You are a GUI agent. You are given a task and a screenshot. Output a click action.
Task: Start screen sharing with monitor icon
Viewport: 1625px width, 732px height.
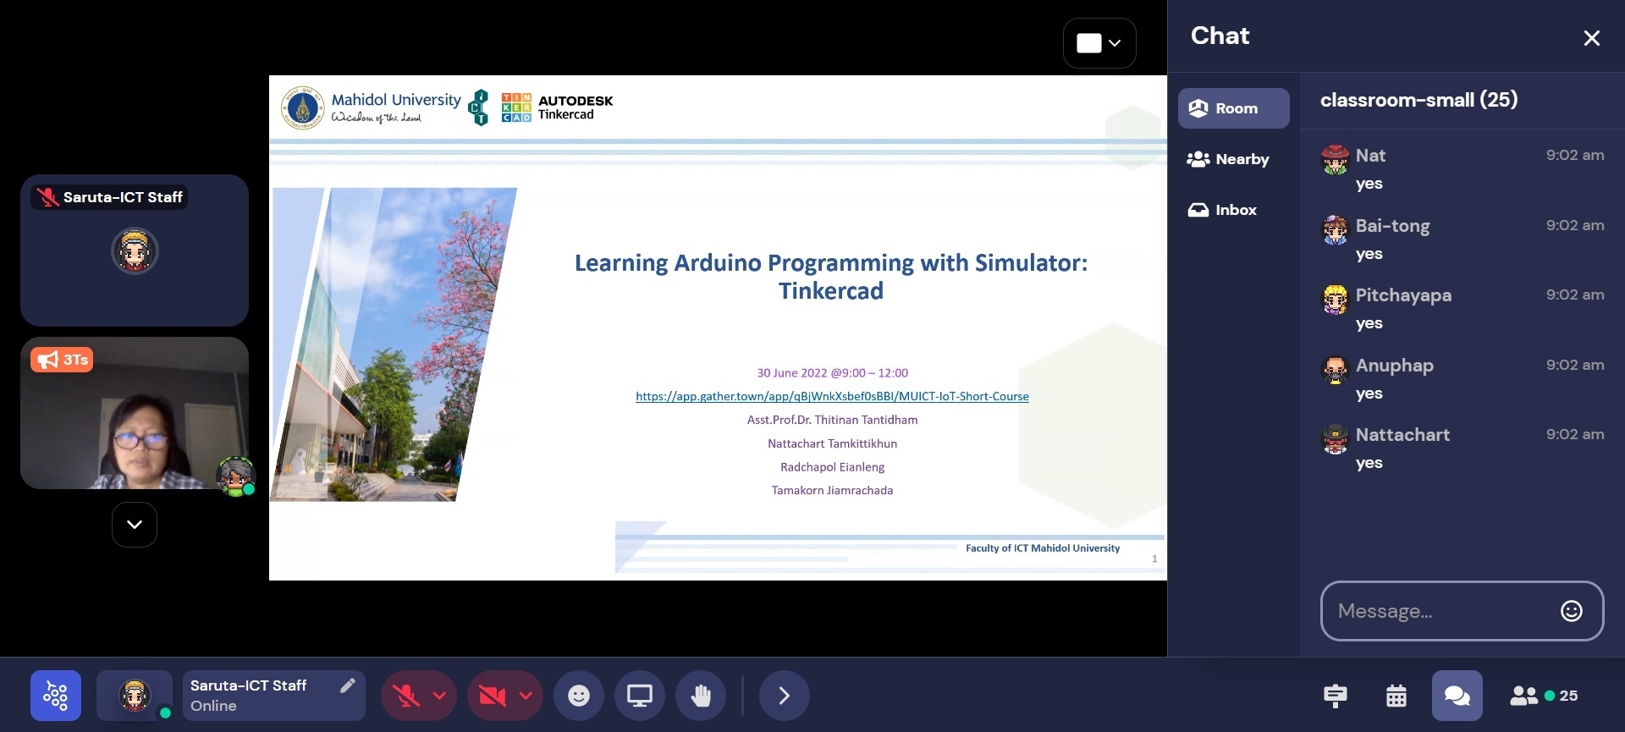[640, 696]
